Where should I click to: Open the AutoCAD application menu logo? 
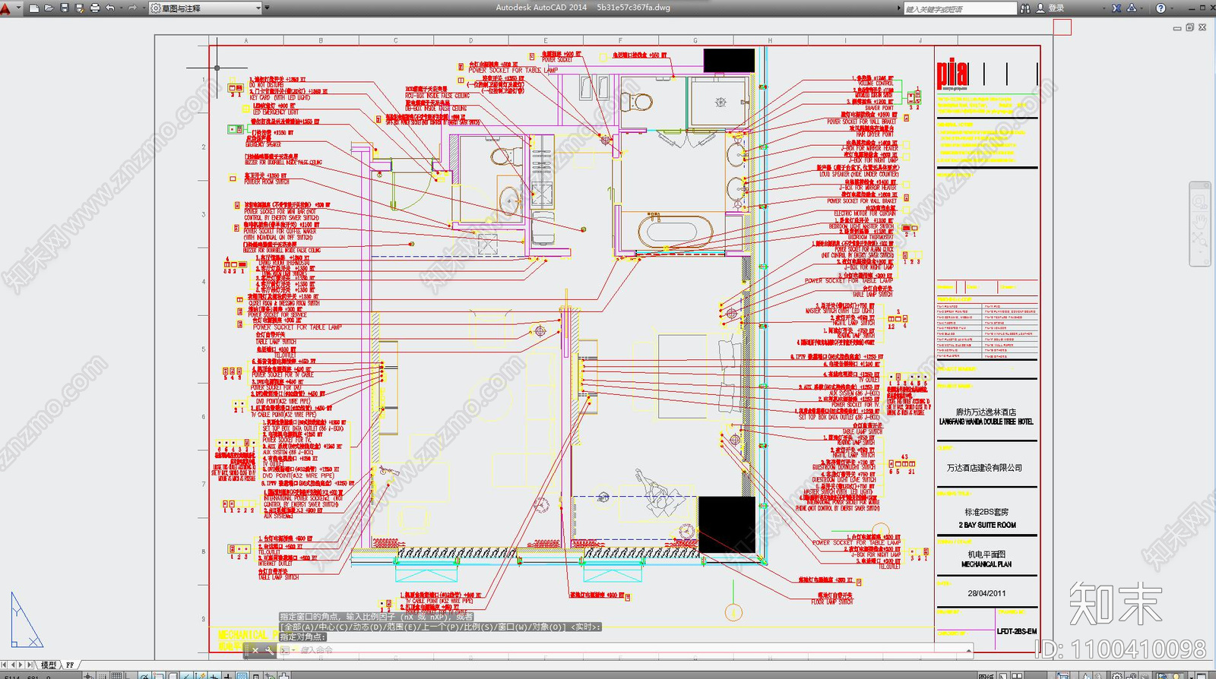(6, 8)
